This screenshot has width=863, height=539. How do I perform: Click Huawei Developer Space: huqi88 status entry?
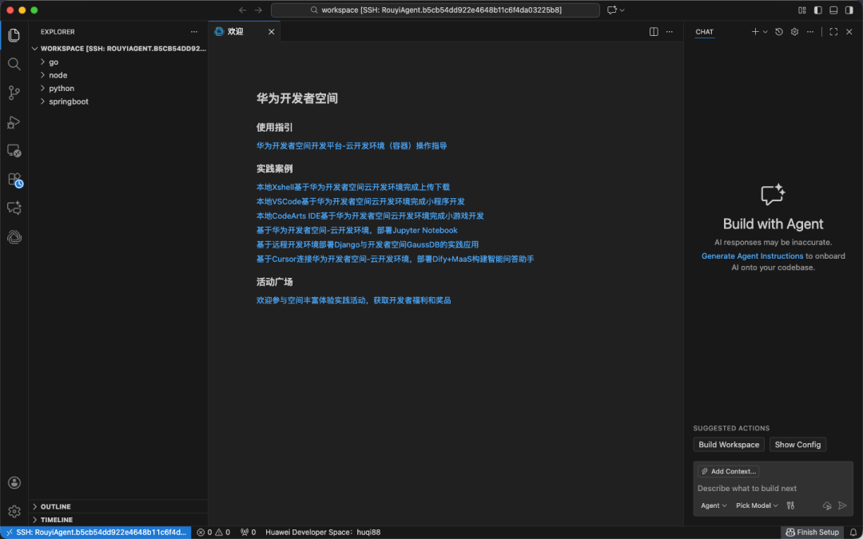pyautogui.click(x=323, y=533)
